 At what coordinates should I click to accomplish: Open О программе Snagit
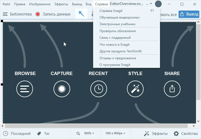click(126, 65)
